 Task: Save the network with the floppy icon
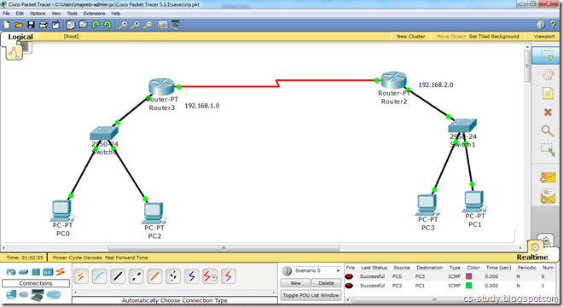[31, 25]
